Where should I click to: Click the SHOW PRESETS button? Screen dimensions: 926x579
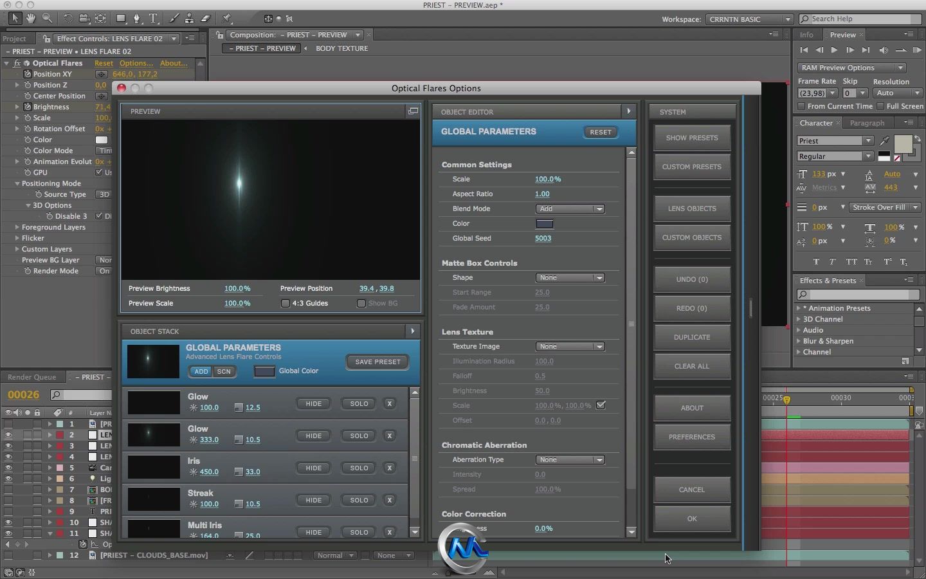coord(692,138)
